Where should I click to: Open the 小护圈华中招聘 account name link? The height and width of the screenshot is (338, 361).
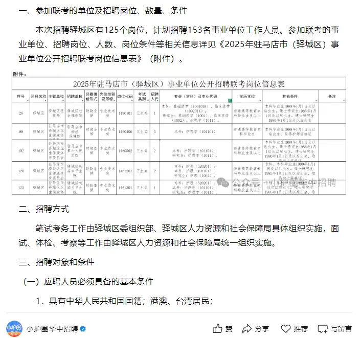(52, 329)
